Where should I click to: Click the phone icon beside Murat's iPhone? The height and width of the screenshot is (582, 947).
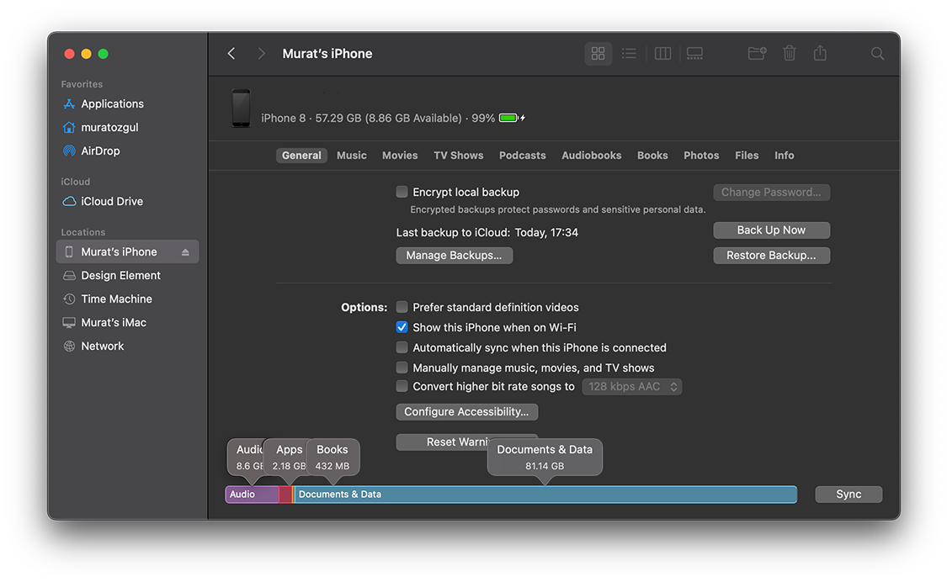[69, 251]
